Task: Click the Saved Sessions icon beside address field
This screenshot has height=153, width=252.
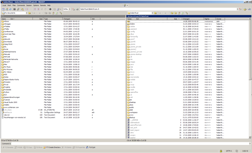Action: point(77,9)
